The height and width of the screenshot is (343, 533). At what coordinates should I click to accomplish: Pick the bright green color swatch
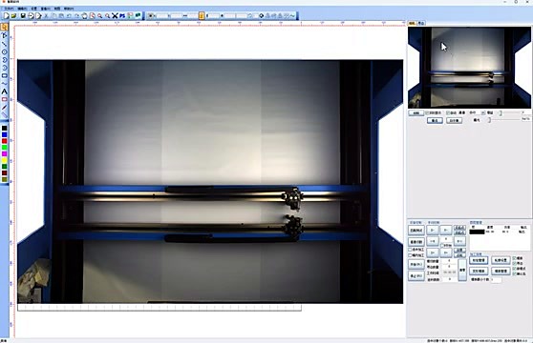click(x=4, y=148)
